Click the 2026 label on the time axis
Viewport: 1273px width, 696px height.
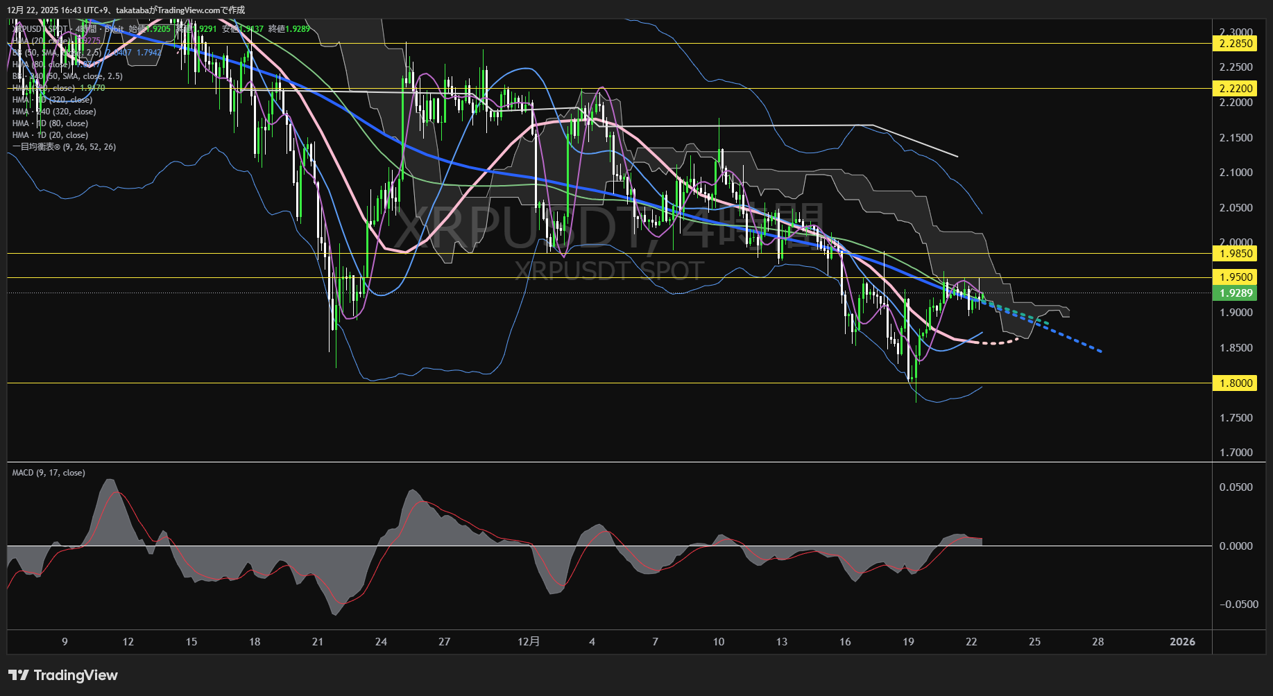click(1182, 642)
